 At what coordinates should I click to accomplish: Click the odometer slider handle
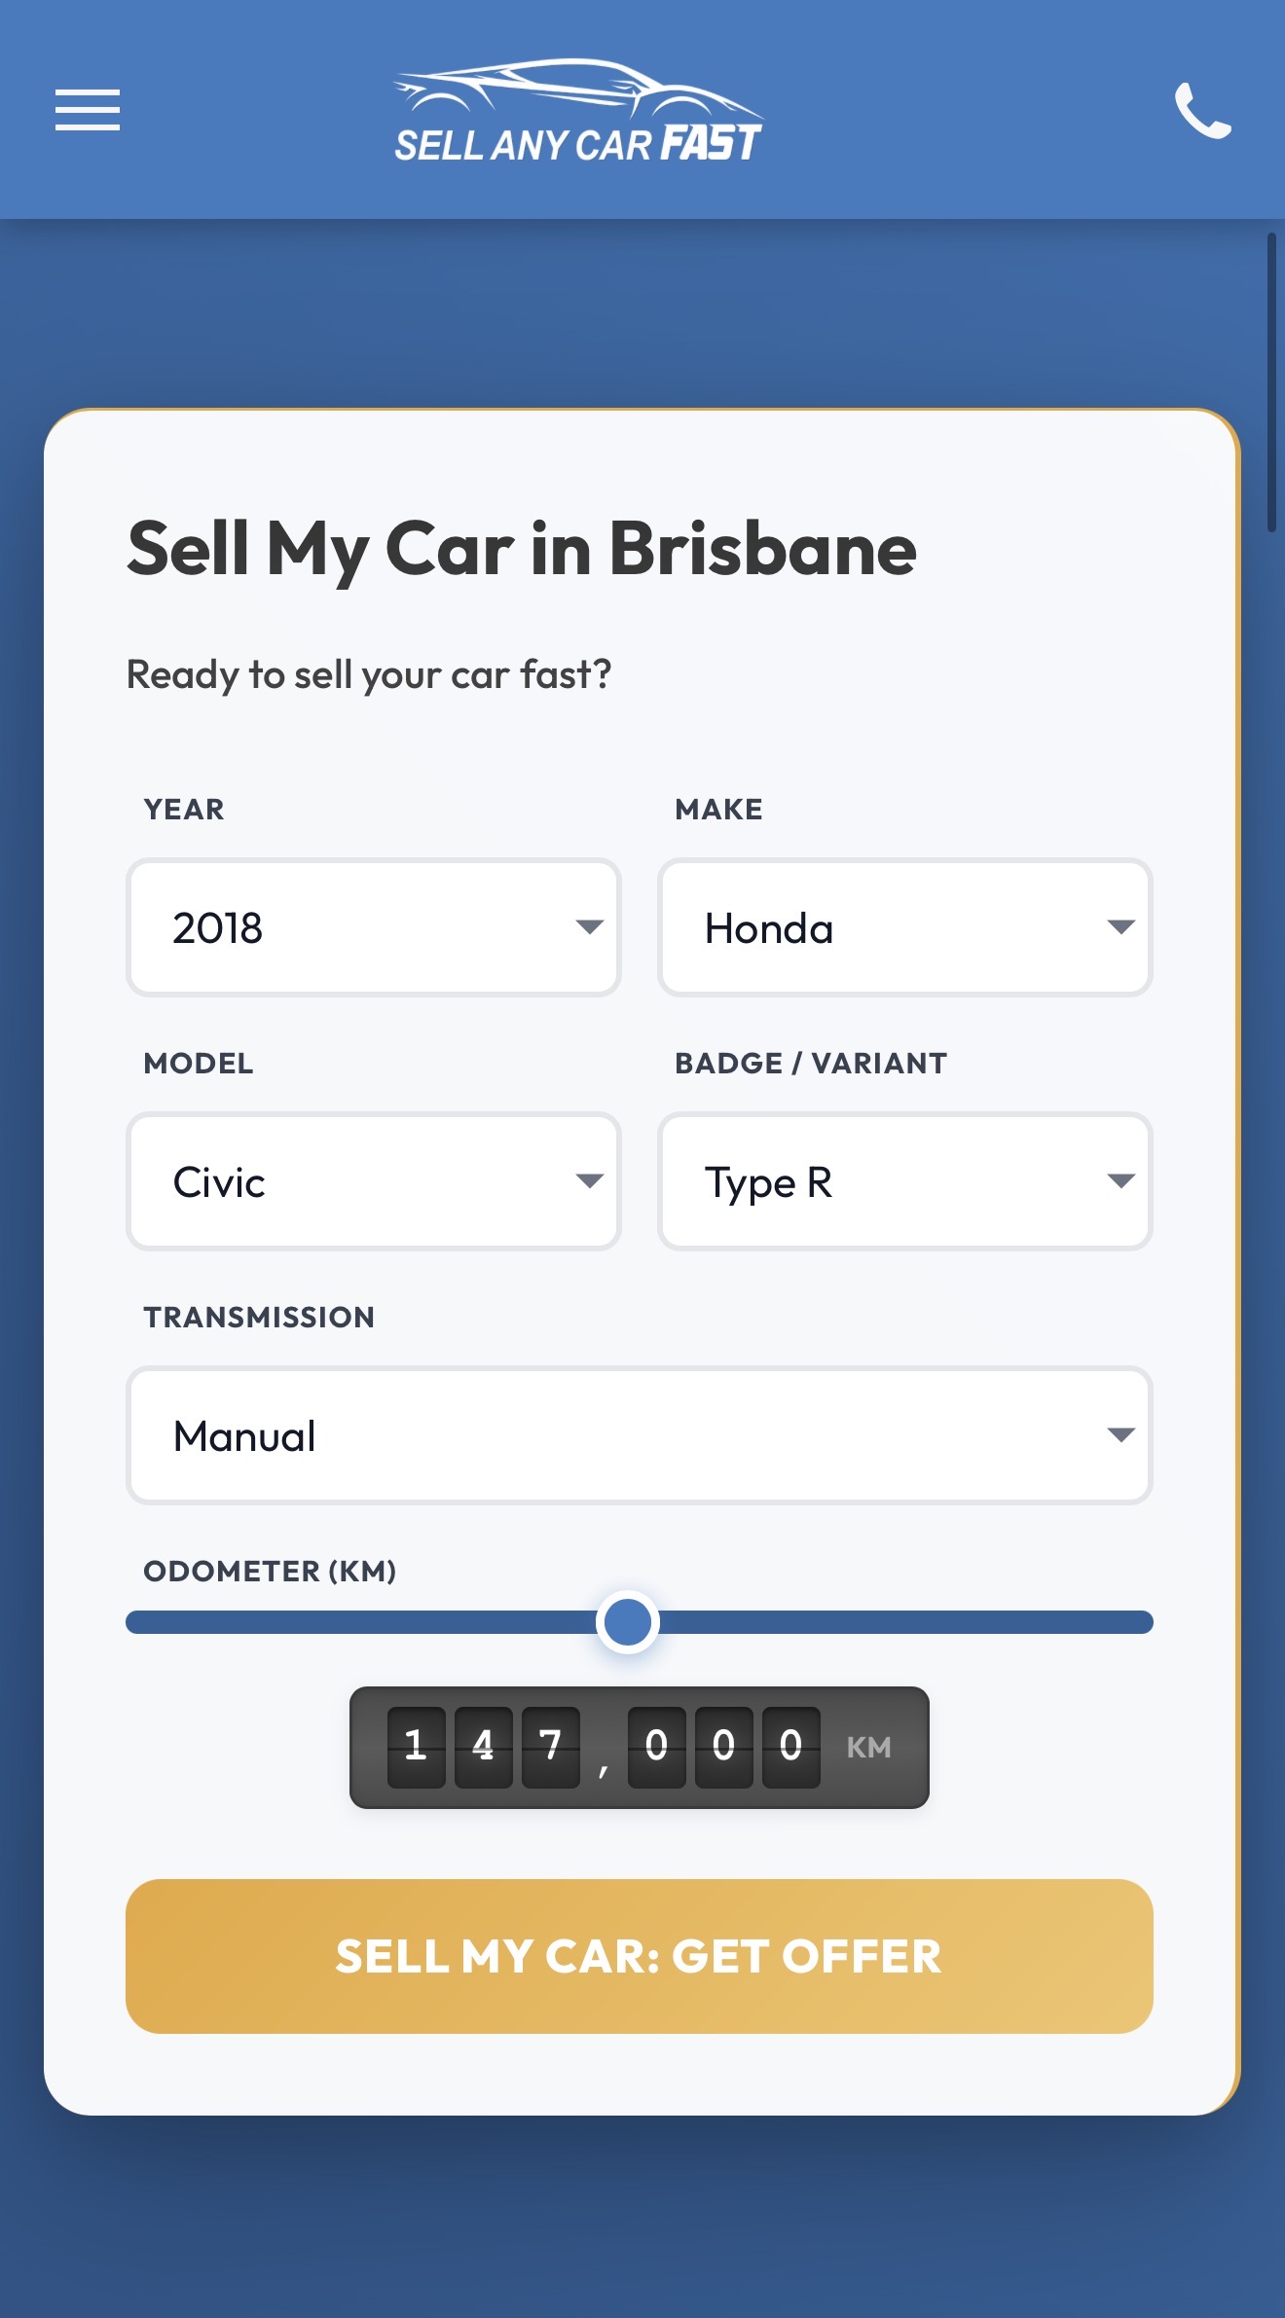628,1622
